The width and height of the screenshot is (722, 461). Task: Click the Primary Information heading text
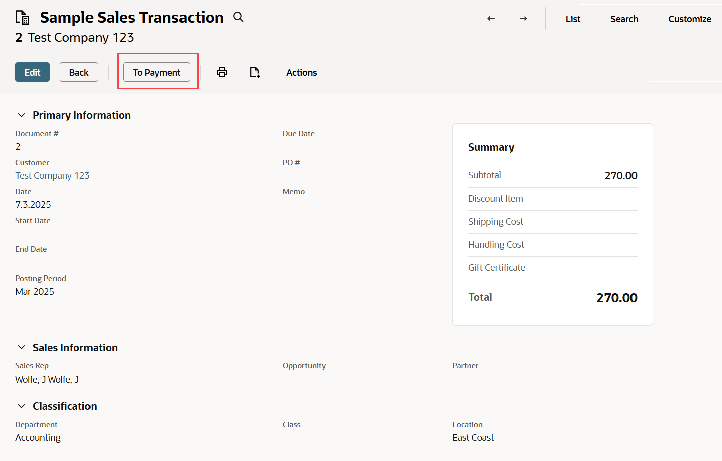tap(81, 115)
